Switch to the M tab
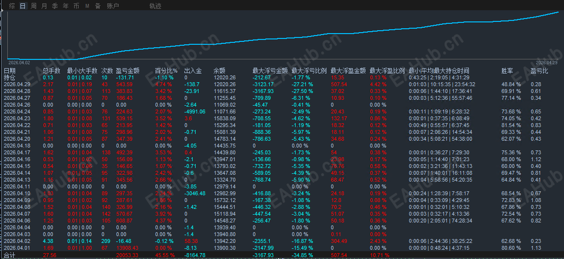Screen dimensions: 564x259 [87, 6]
